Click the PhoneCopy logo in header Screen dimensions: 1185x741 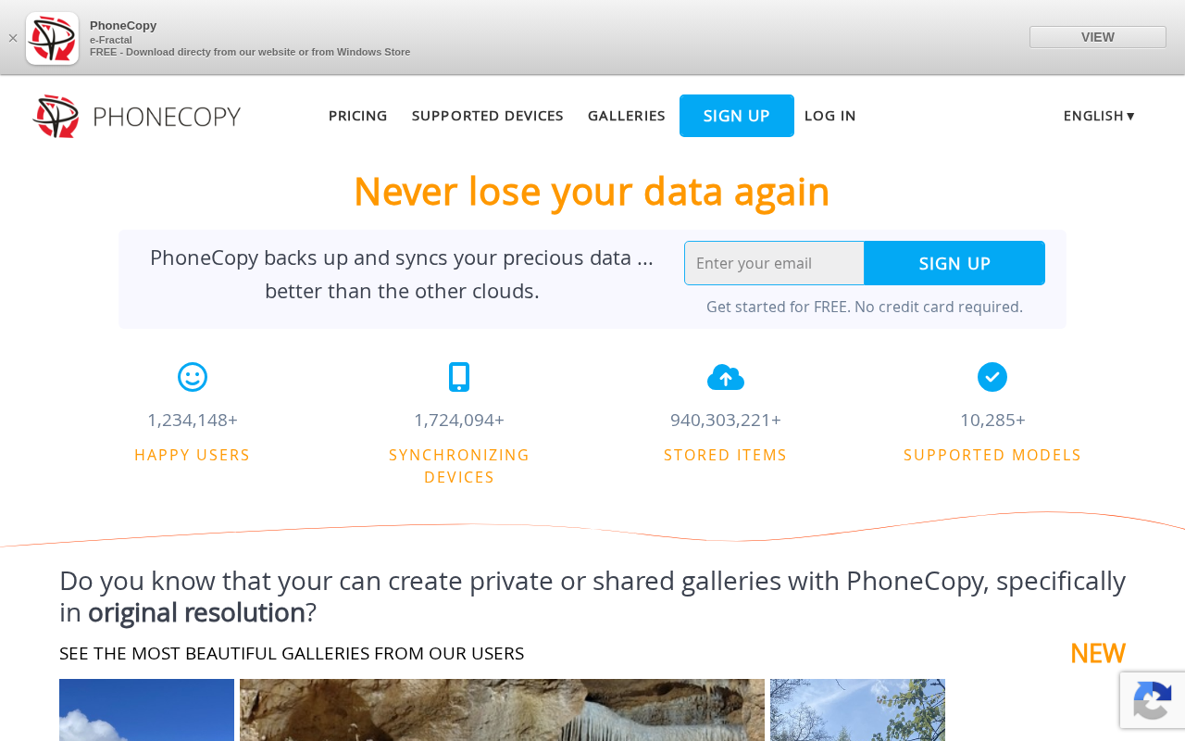[x=136, y=116]
